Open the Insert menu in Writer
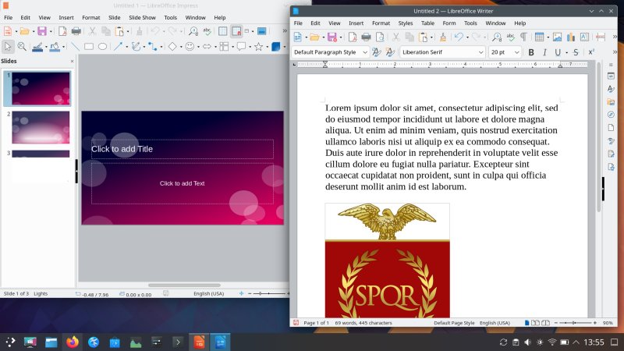Image resolution: width=624 pixels, height=351 pixels. click(x=356, y=23)
